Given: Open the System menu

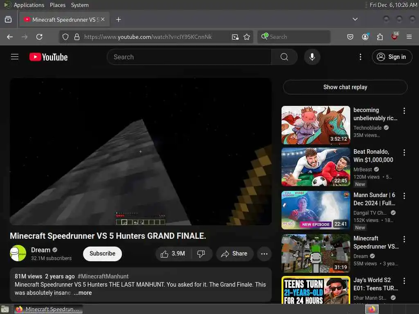Looking at the screenshot, I should tap(80, 5).
